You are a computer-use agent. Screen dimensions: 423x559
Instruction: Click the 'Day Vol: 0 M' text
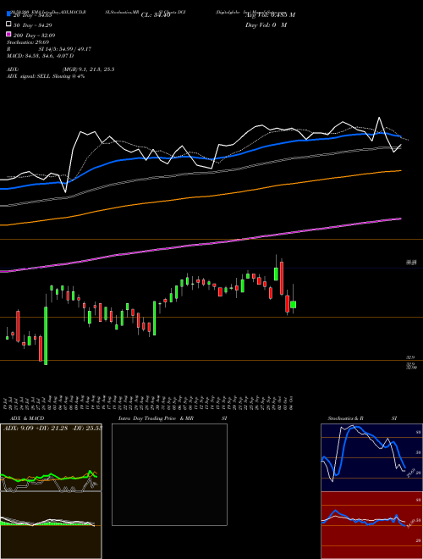266,25
